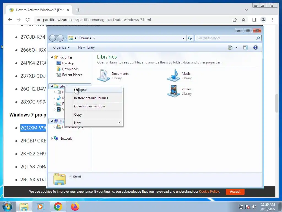The width and height of the screenshot is (282, 212).
Task: Click New library button
Action: click(86, 47)
